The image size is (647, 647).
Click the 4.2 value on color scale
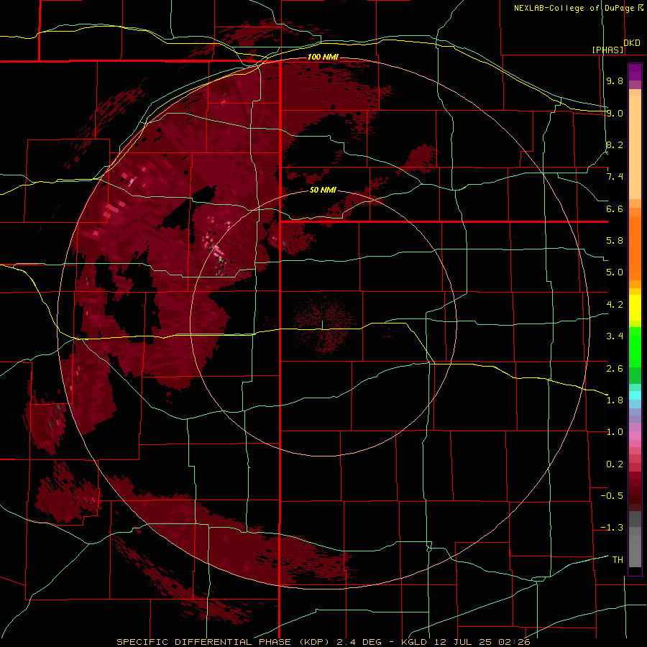tap(615, 305)
